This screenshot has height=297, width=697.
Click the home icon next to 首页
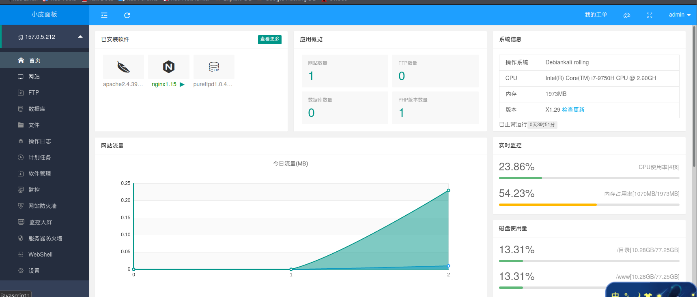point(21,60)
